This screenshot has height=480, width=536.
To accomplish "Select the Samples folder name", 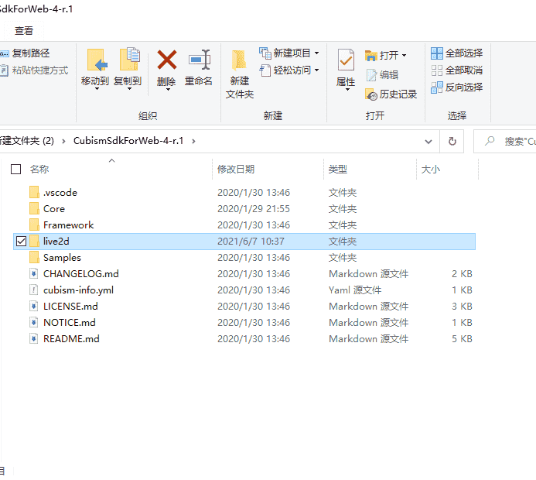I will (62, 257).
